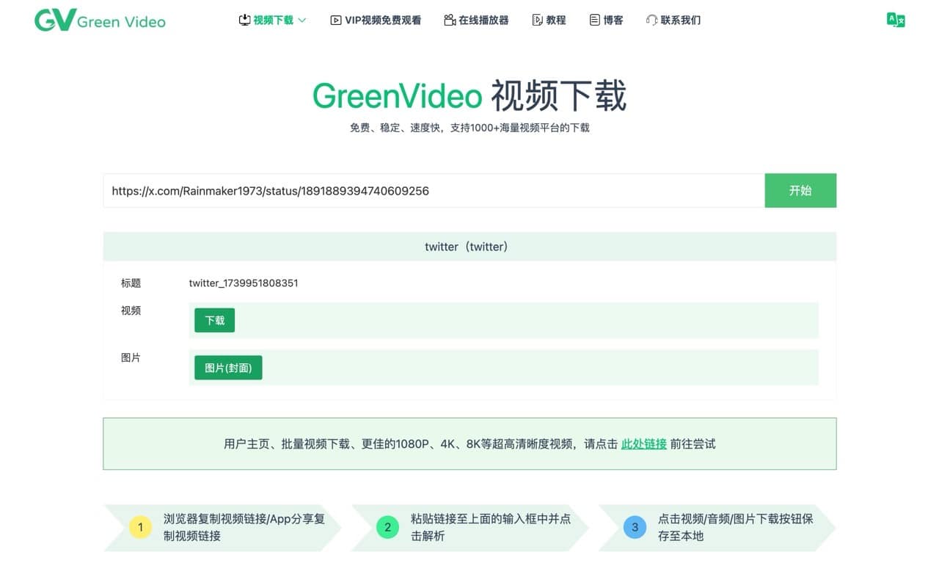Open the 博客 blog menu
939x574 pixels.
pyautogui.click(x=613, y=21)
